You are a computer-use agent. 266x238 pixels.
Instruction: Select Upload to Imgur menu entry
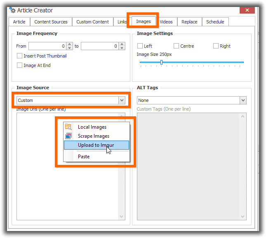(97, 145)
